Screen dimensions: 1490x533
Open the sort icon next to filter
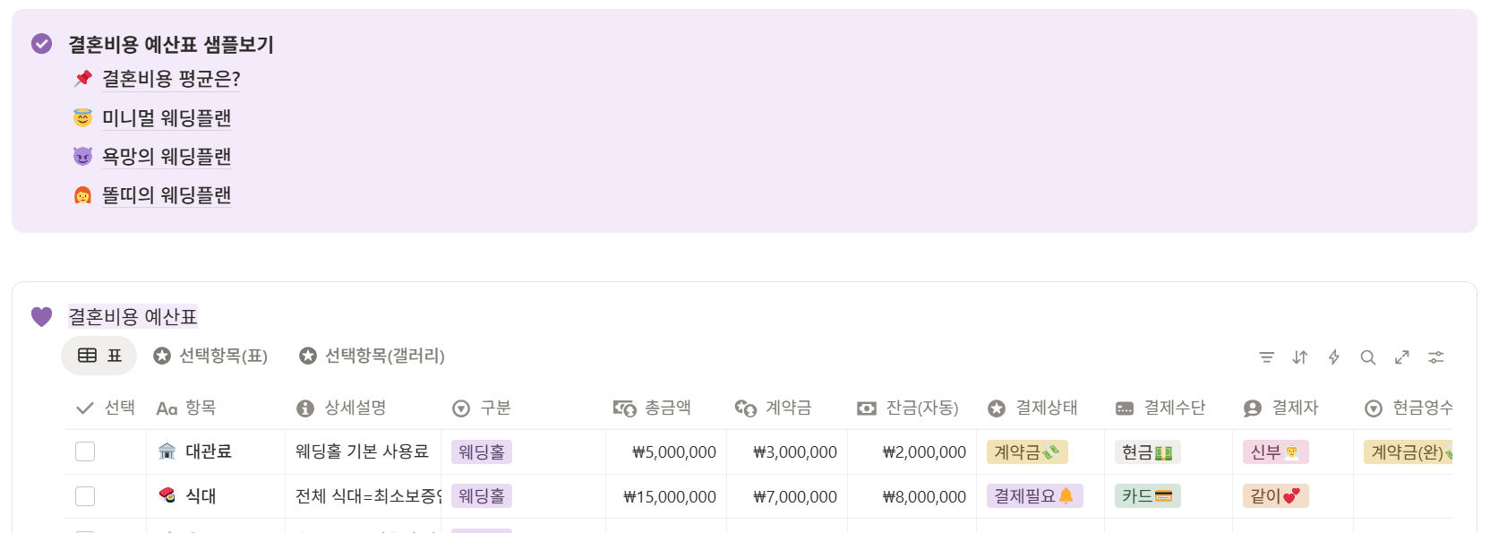pos(1299,357)
